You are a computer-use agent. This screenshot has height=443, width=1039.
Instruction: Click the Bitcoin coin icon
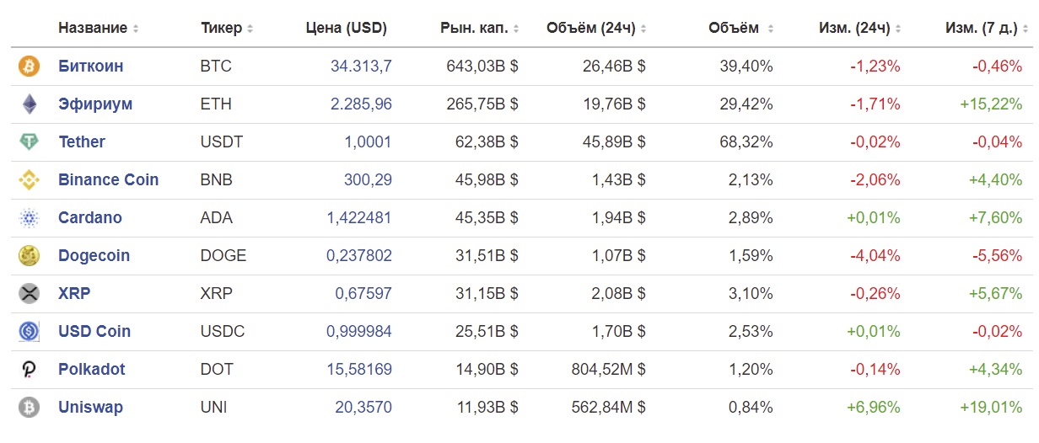(x=29, y=67)
